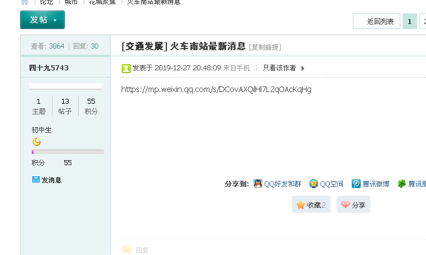Image resolution: width=426 pixels, height=255 pixels.
Task: Open the mp.weixin.qq.com article link
Action: 216,89
